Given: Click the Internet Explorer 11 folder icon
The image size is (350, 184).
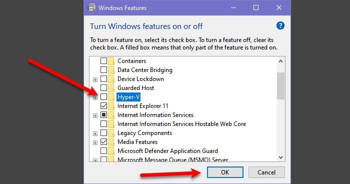Looking at the screenshot, I should tap(111, 105).
